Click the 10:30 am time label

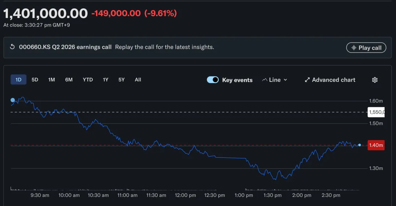coord(98,195)
